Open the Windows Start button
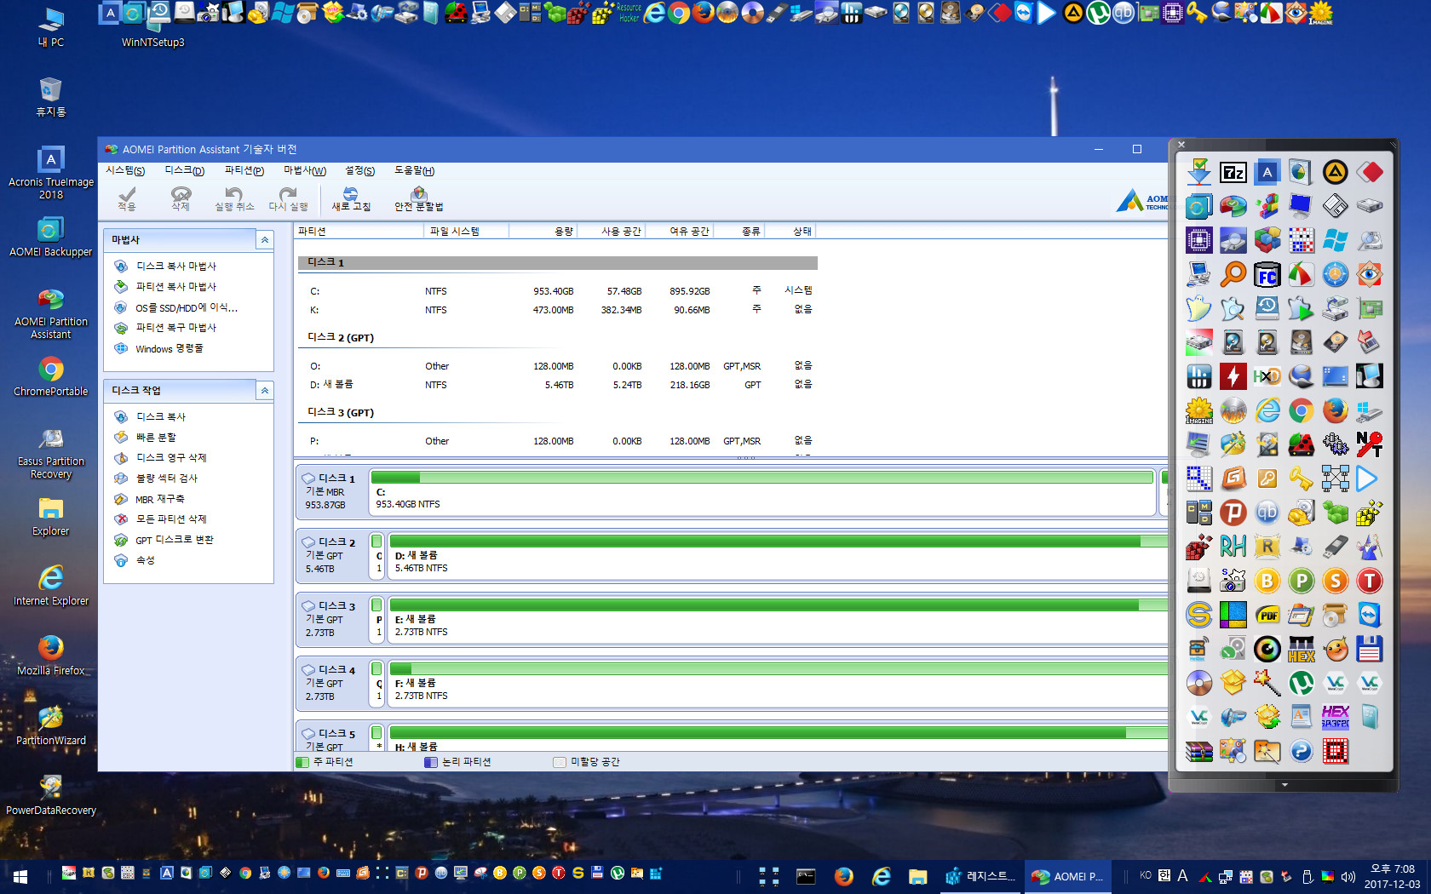 pos(20,876)
